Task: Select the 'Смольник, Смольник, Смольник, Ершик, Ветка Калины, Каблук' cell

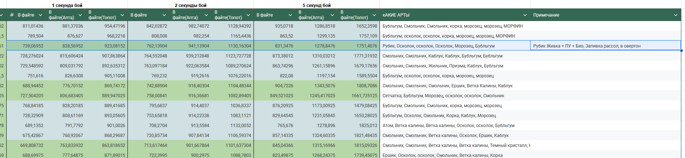Action: pos(455,86)
